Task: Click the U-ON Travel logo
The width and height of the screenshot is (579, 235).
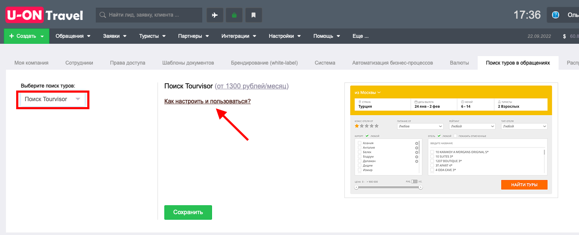Action: [x=44, y=15]
